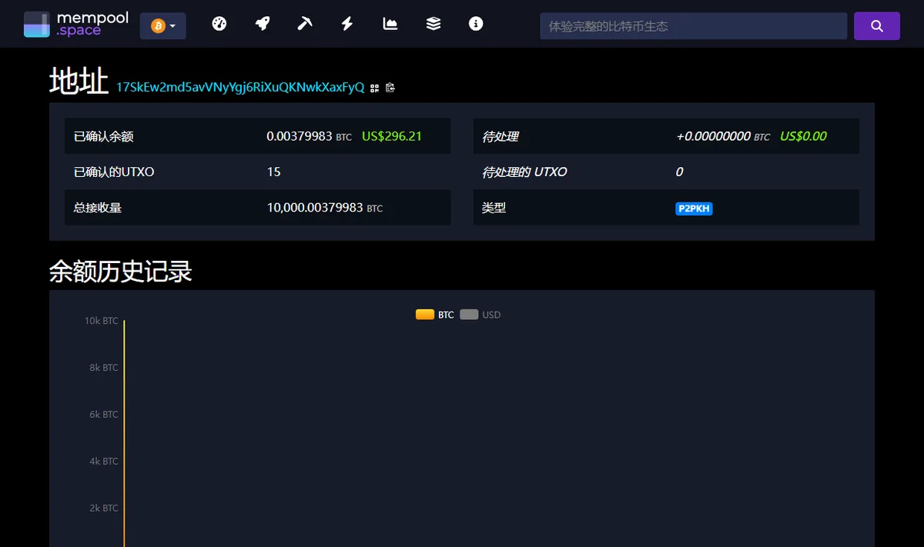Open the About info icon
This screenshot has width=924, height=547.
476,24
